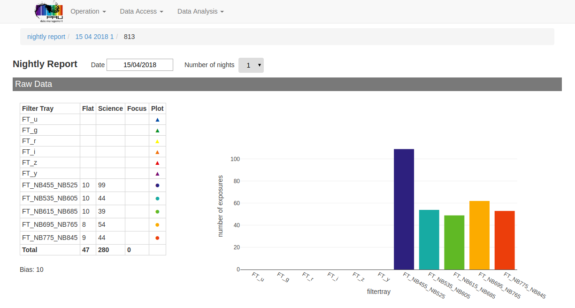This screenshot has width=575, height=308.
Task: Click the green triangle plot marker for FT_g
Action: (157, 131)
